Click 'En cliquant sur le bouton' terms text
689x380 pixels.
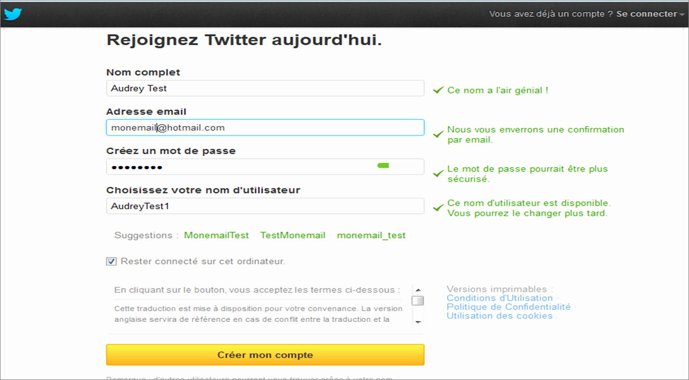[257, 290]
